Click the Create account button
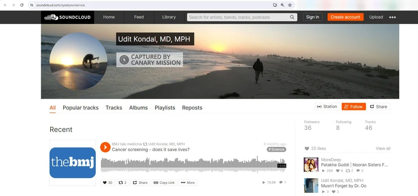Screen dimensions: 418x196 point(345,17)
